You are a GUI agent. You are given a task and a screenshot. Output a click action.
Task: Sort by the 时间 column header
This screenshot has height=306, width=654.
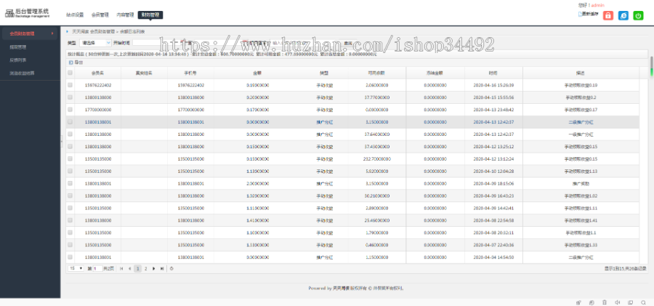[x=493, y=73]
